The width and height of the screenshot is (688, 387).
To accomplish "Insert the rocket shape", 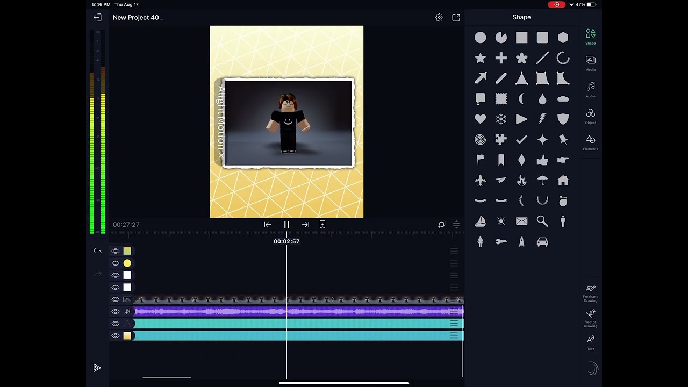I will pos(521,242).
